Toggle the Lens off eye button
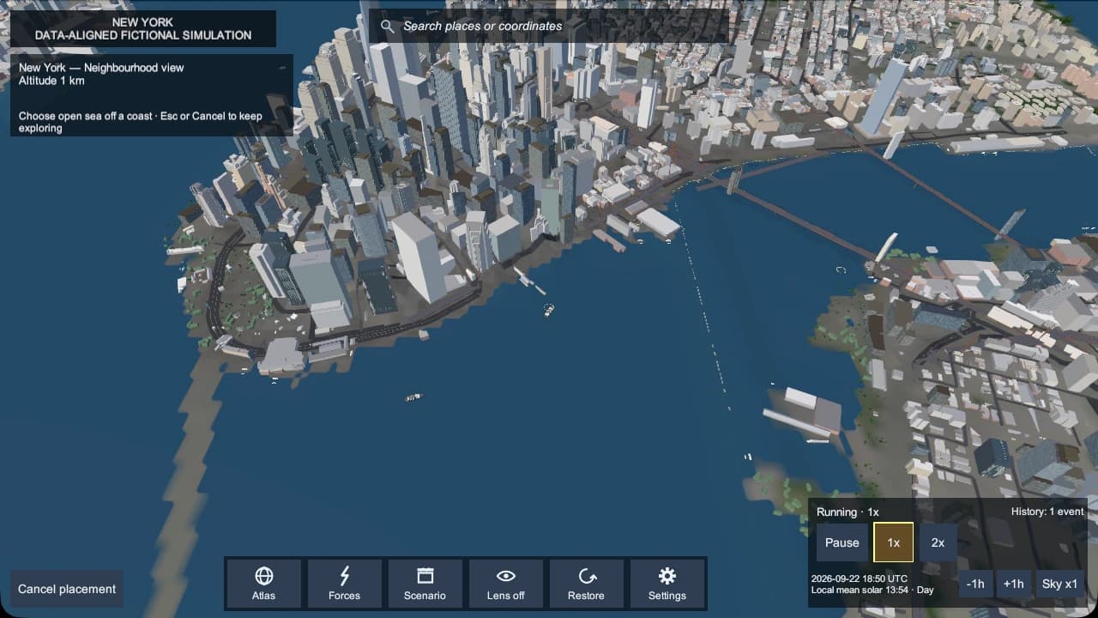Image resolution: width=1098 pixels, height=618 pixels. [x=506, y=584]
